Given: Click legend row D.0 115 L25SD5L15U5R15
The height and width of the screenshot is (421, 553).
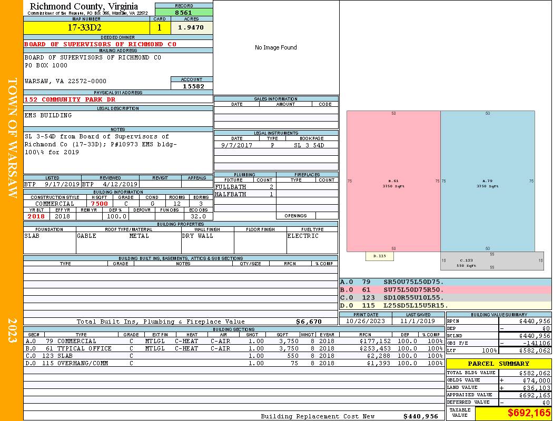Looking at the screenshot, I should (x=445, y=305).
